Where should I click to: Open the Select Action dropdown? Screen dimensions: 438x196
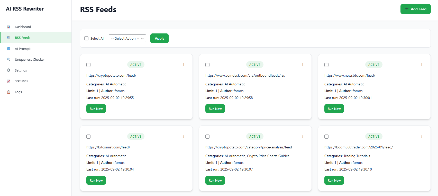coord(127,38)
